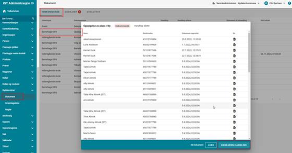The width and height of the screenshot is (292, 153).
Task: Open document icon for Are Almvik
Action: point(234,99)
